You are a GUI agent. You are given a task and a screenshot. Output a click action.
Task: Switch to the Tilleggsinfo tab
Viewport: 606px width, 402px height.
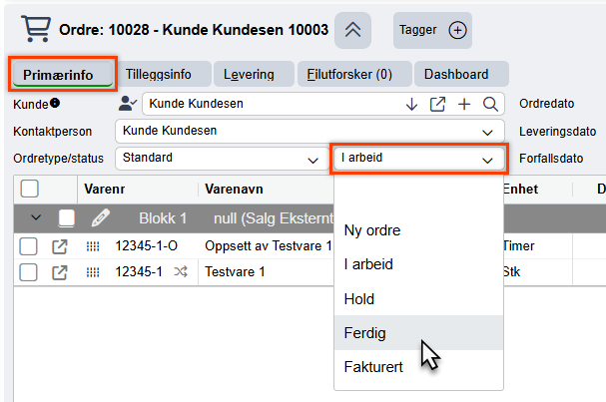click(x=159, y=74)
